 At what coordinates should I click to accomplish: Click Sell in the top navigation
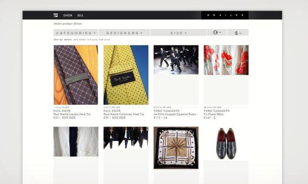[x=80, y=15]
